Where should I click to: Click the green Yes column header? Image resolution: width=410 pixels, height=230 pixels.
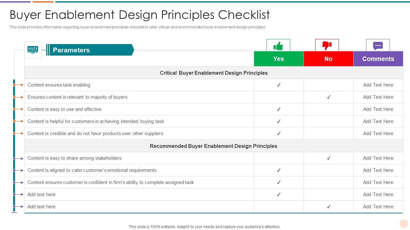pos(279,59)
